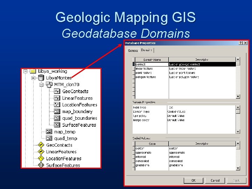Click the LibyaMontes geodatabase cylinder icon

pos(41,78)
